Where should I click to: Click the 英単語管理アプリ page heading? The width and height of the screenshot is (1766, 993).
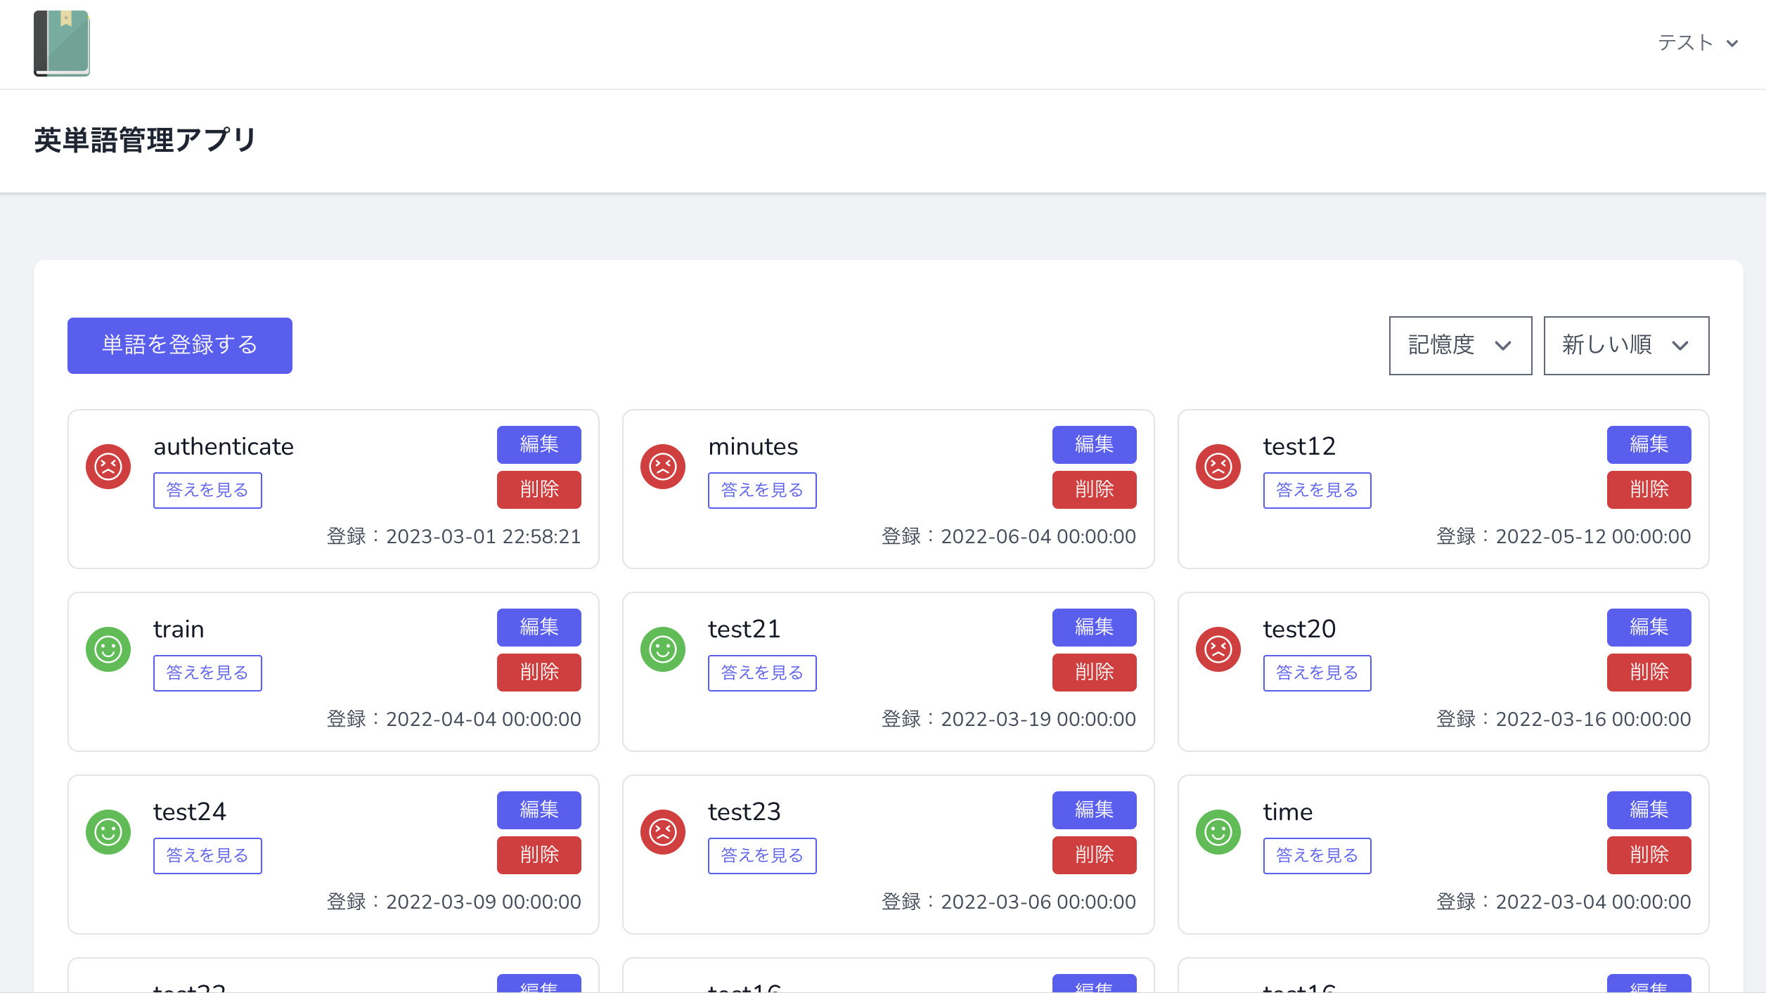pyautogui.click(x=146, y=140)
